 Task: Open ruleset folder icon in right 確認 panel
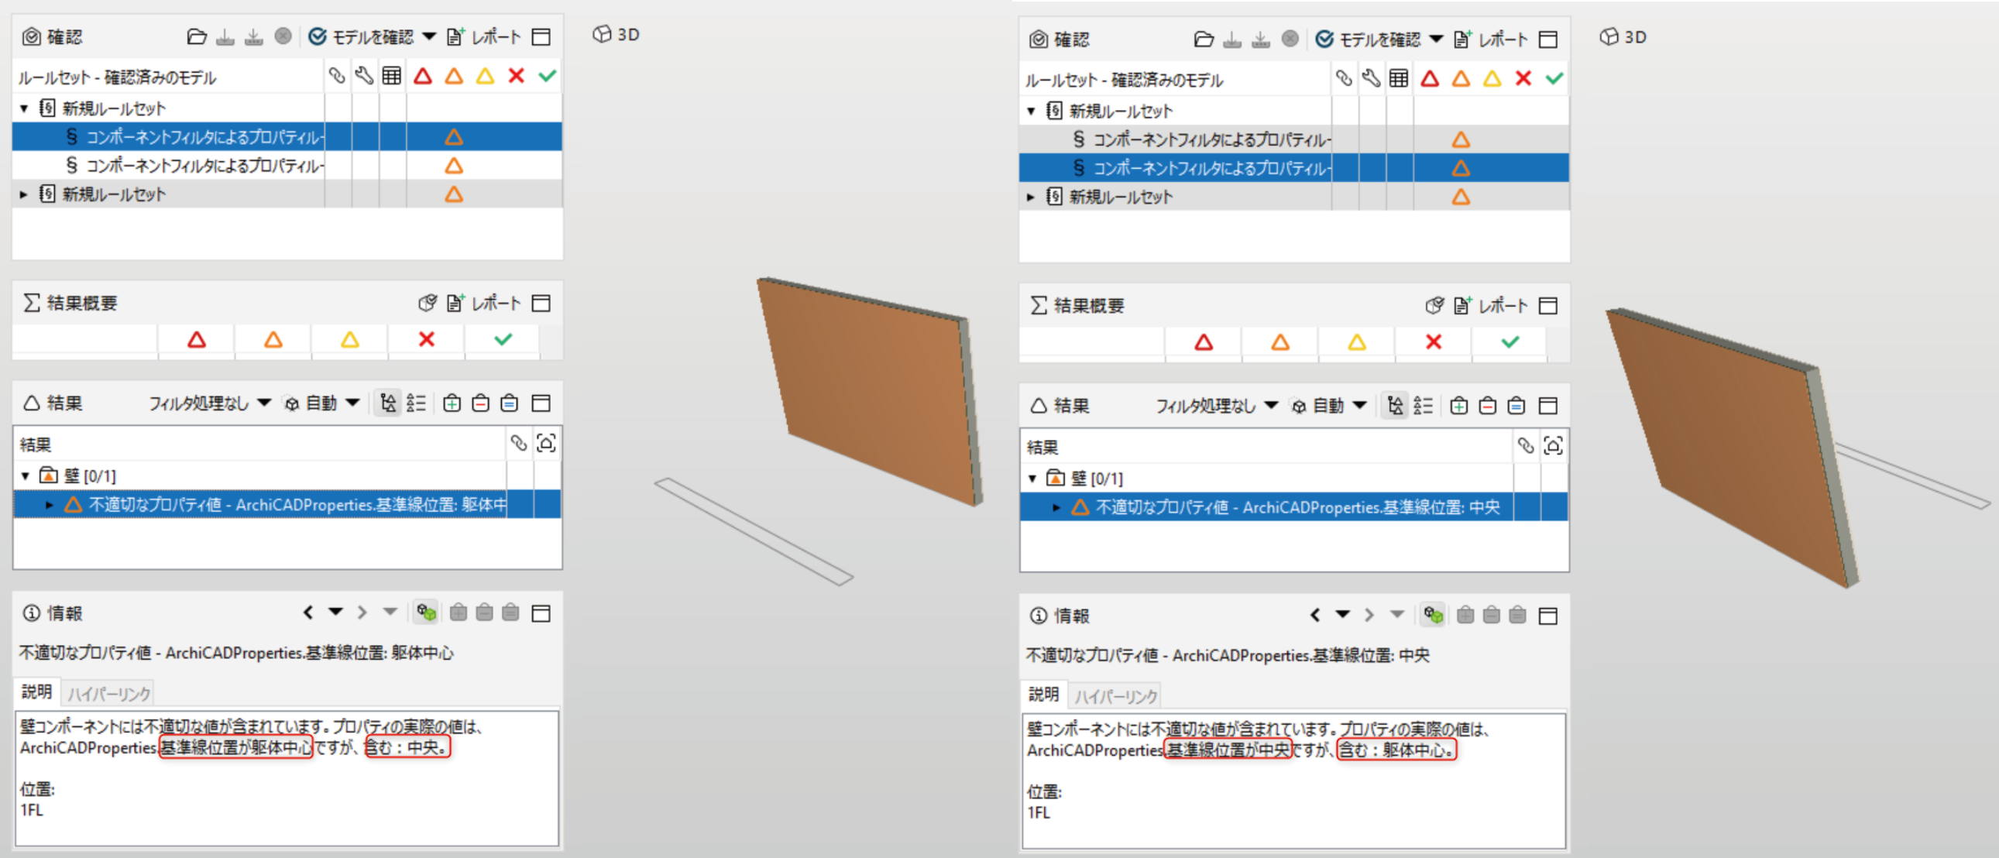[1204, 39]
